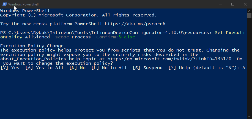Click the [A] Yes to All option
The height and width of the screenshot is (119, 252).
(44, 68)
